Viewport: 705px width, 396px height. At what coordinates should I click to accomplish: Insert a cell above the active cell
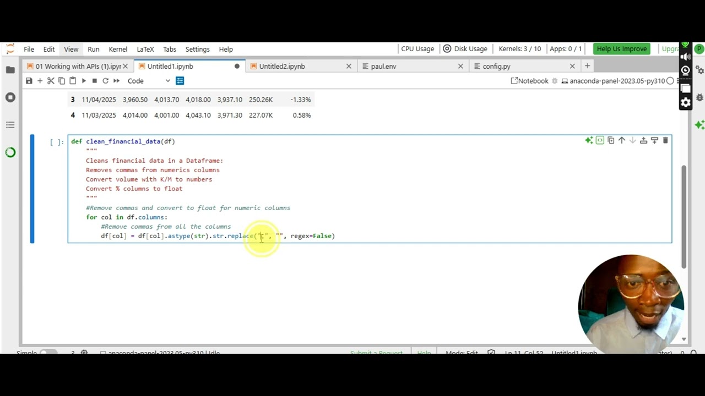[643, 140]
